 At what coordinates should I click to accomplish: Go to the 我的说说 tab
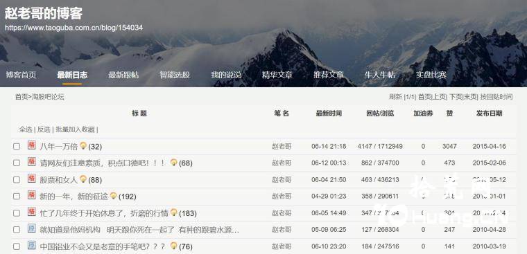[x=226, y=75]
